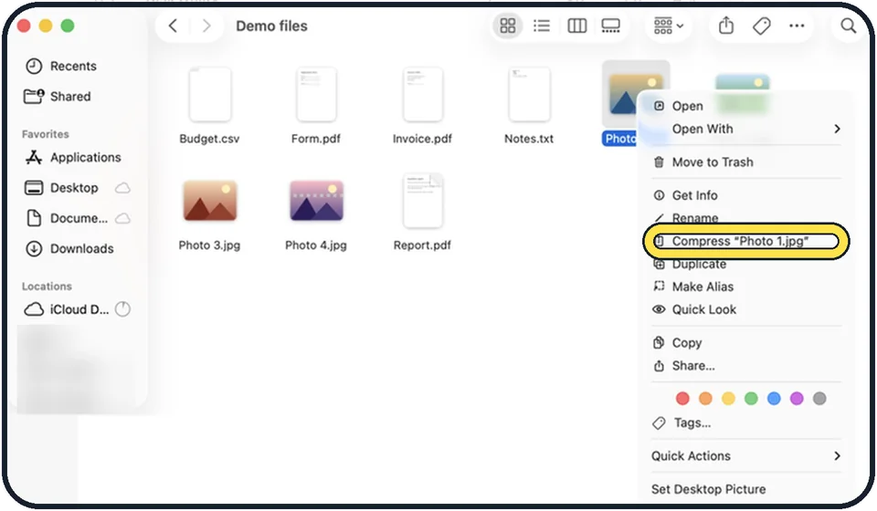Screen dimensions: 877x511
Task: Go back with the left chevron
Action: click(173, 26)
